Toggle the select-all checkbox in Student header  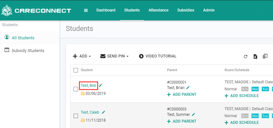click(x=76, y=70)
